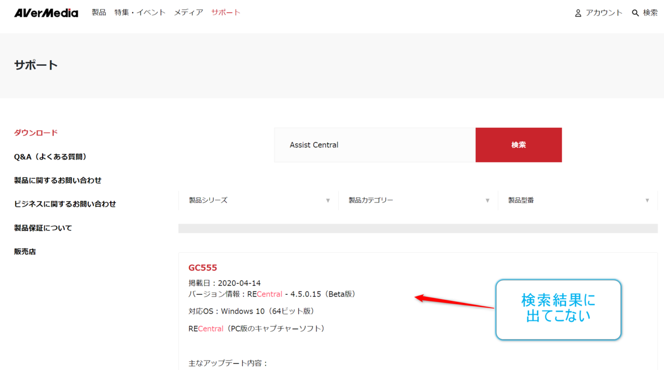Click the AVerMedia logo
This screenshot has width=664, height=370.
coord(46,13)
